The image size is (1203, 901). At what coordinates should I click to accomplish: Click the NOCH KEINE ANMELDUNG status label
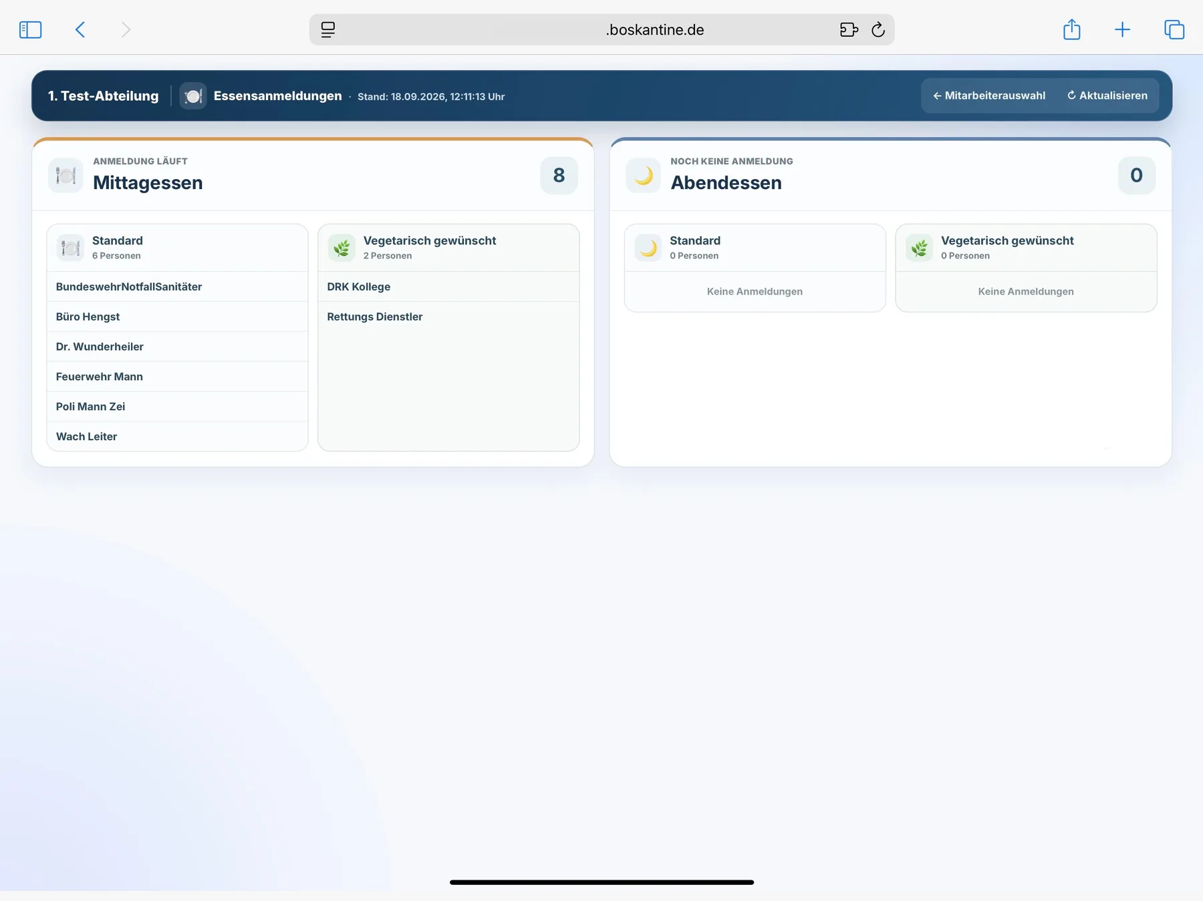click(x=732, y=161)
